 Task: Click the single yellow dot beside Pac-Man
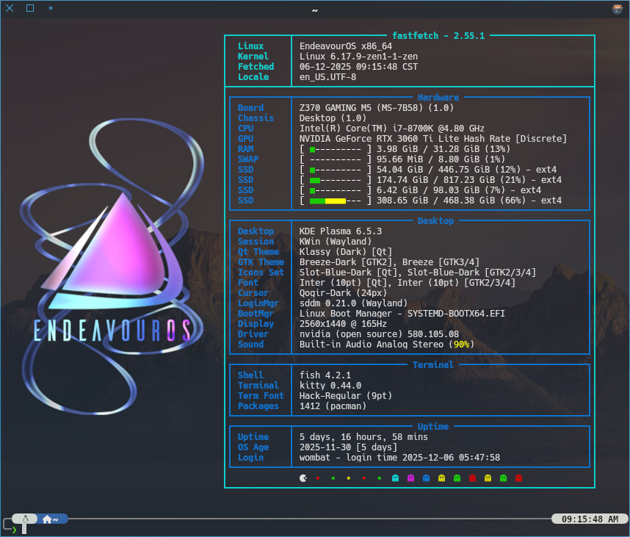[x=348, y=478]
